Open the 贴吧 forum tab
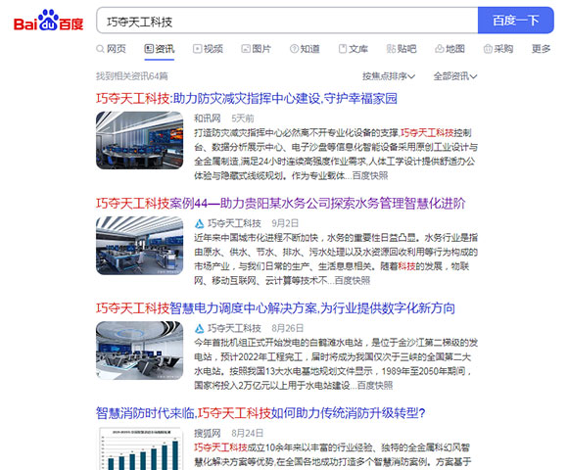This screenshot has height=470, width=568. click(402, 49)
